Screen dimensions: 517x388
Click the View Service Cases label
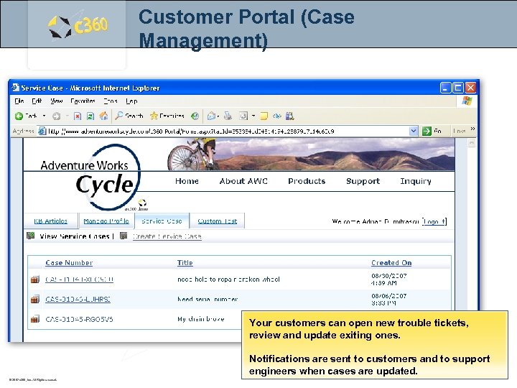pos(75,236)
